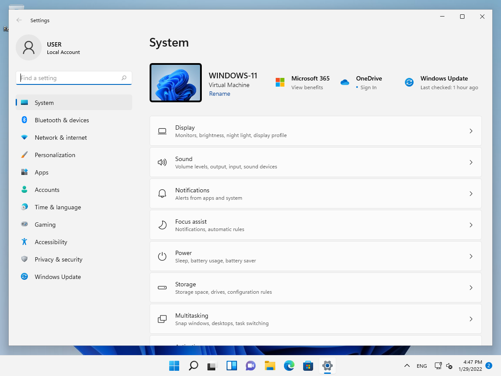Open Windows Update in sidebar
501x376 pixels.
[74, 277]
